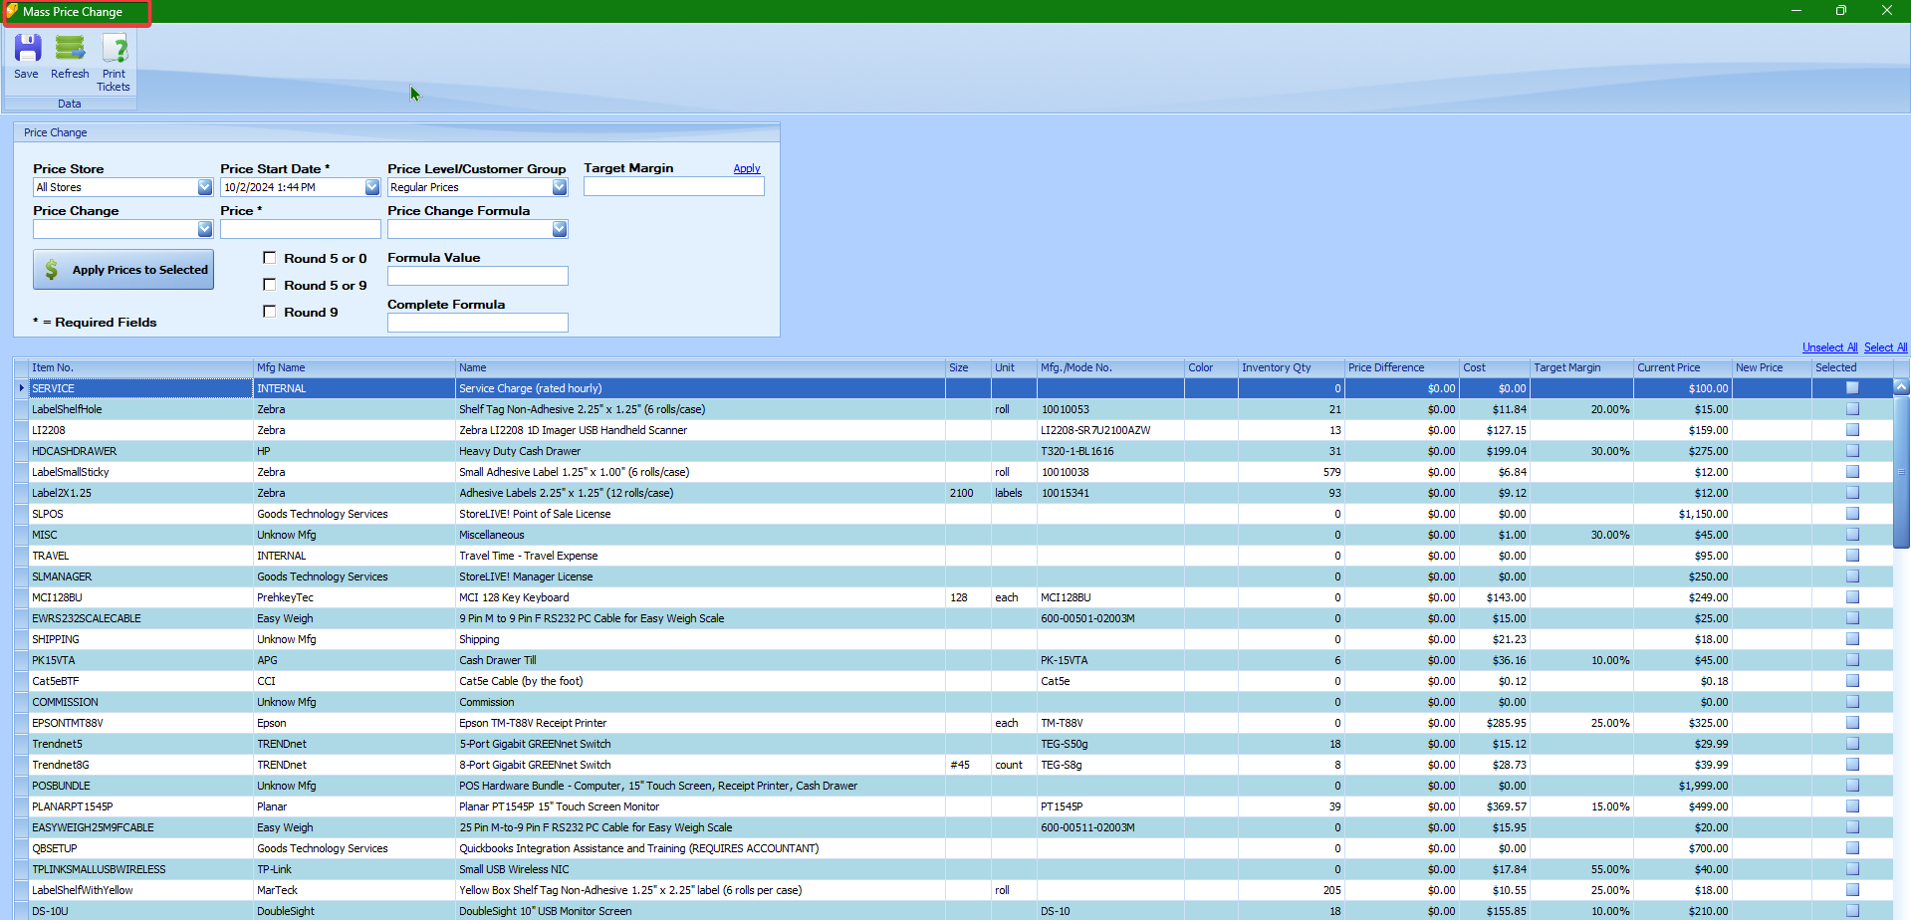Expand the Price Store dropdown
1911x920 pixels.
(x=204, y=187)
